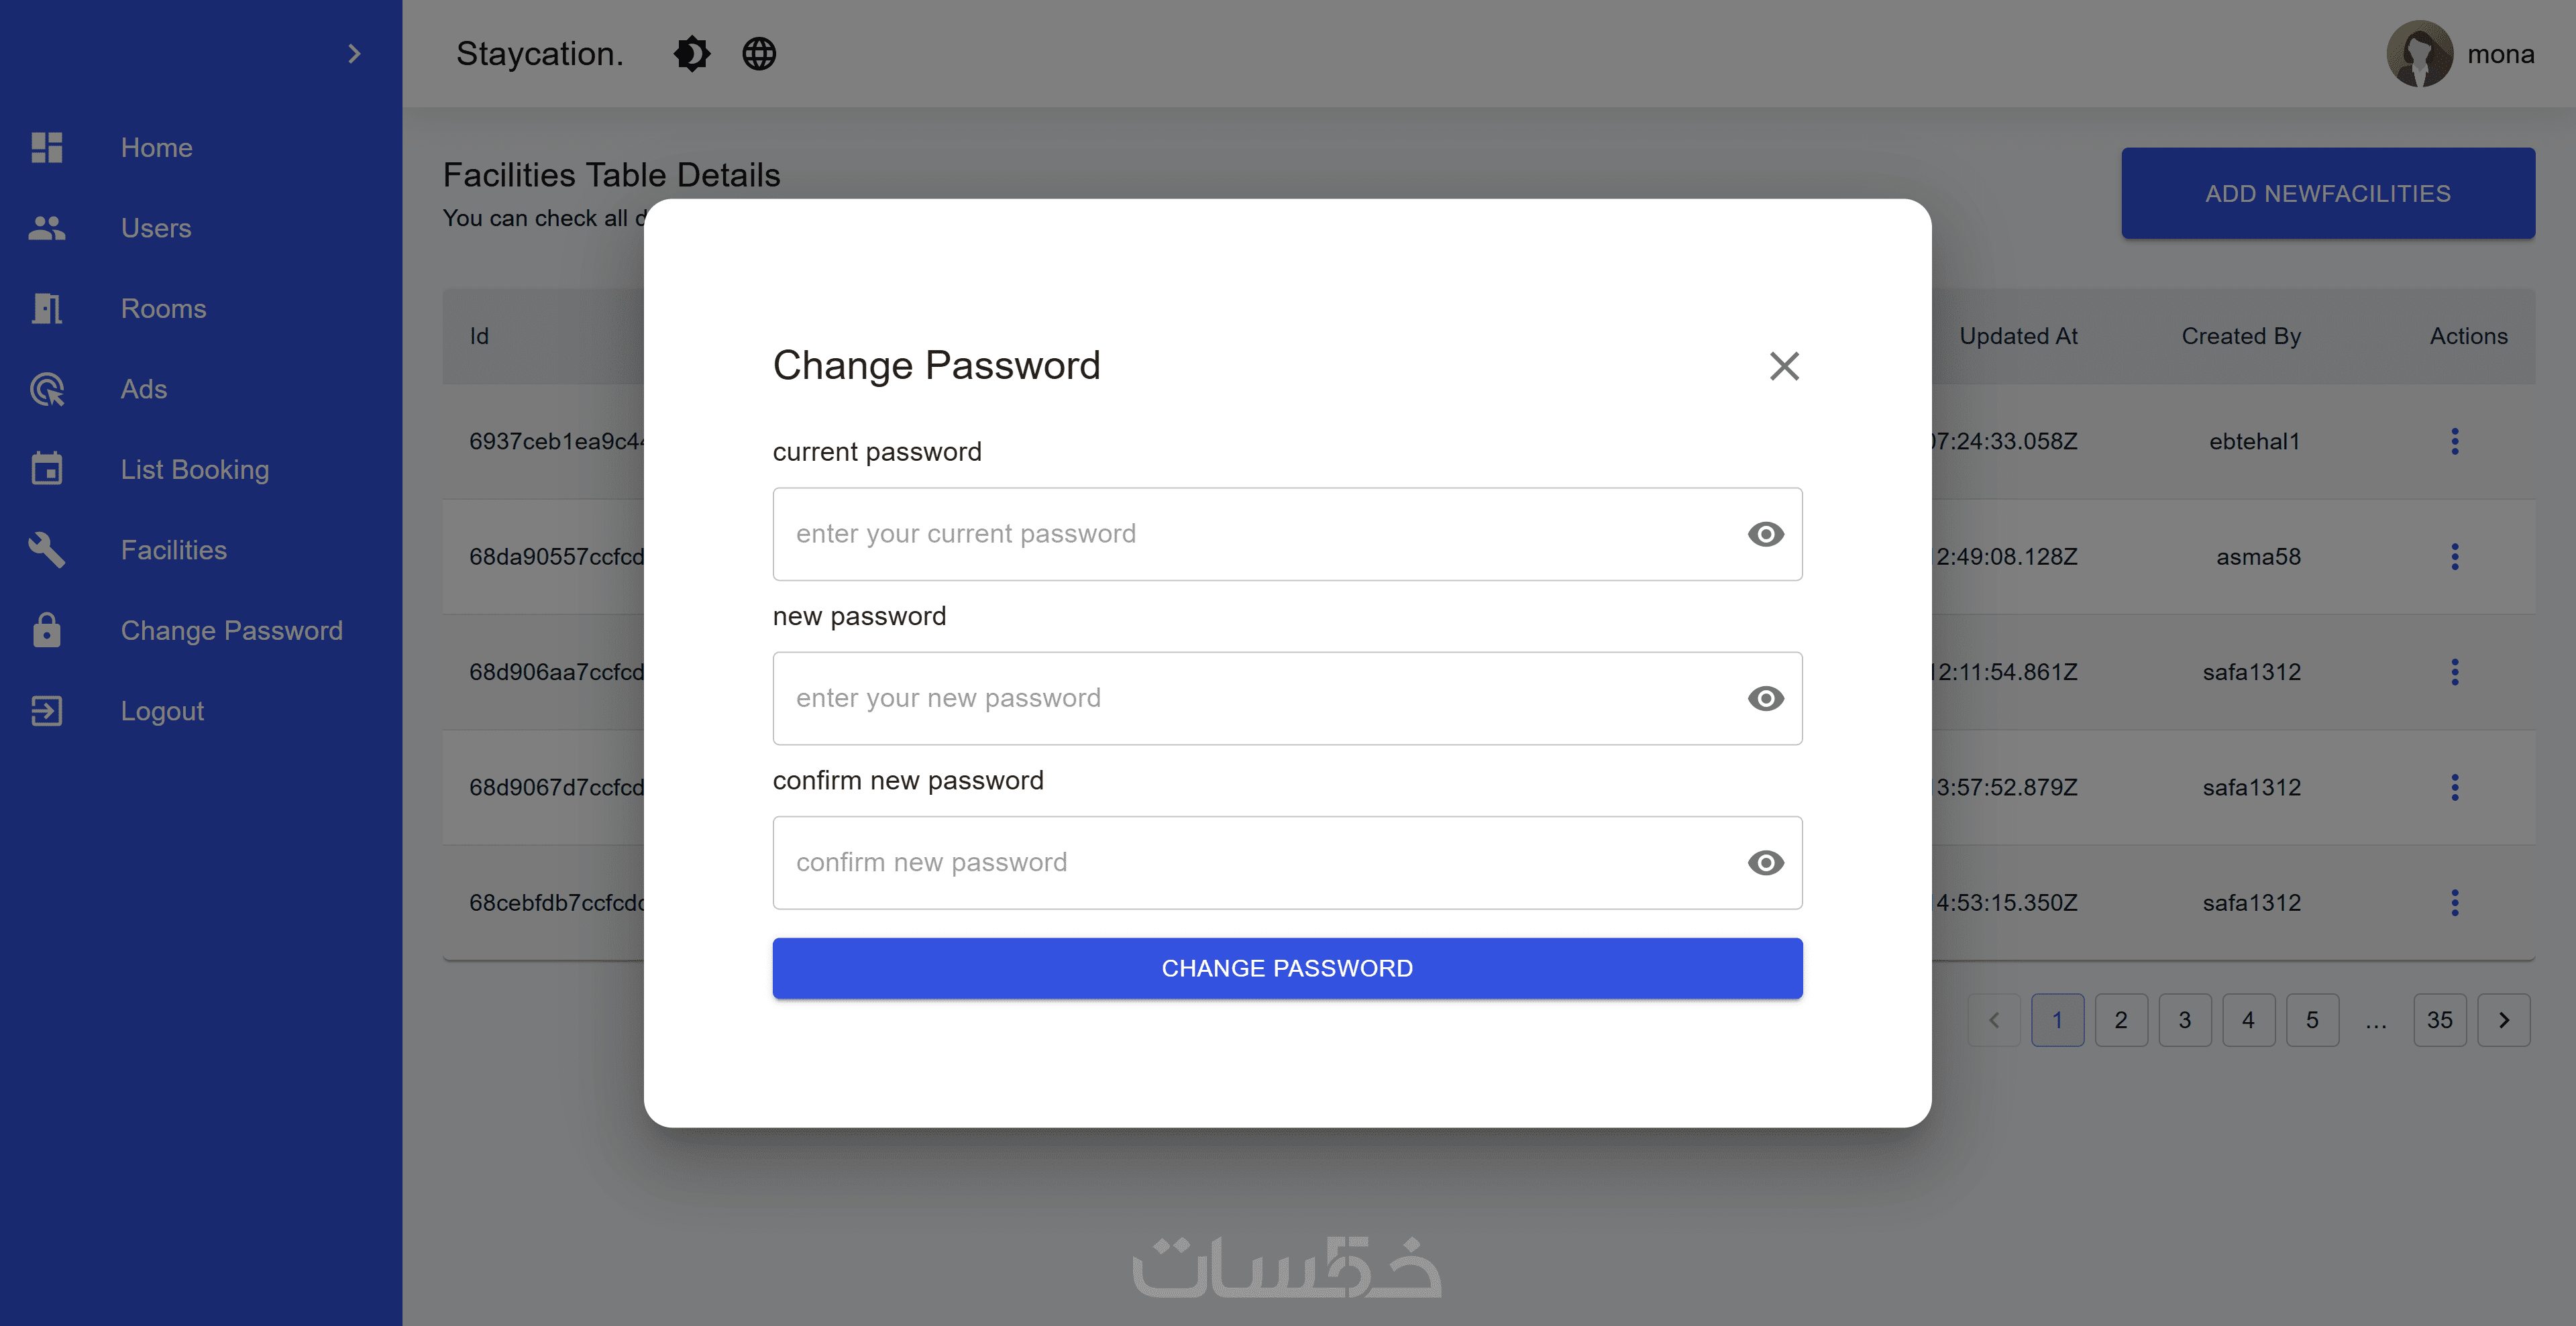
Task: Toggle visibility of new password field
Action: 1765,698
